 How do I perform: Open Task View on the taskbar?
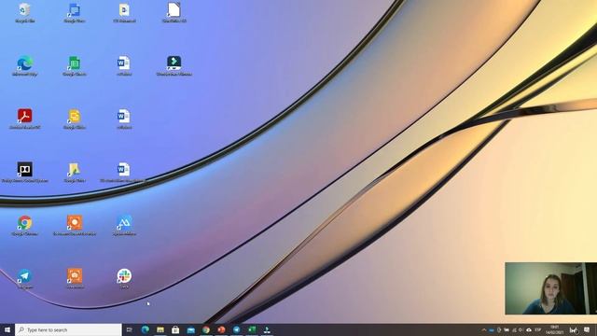(130, 329)
